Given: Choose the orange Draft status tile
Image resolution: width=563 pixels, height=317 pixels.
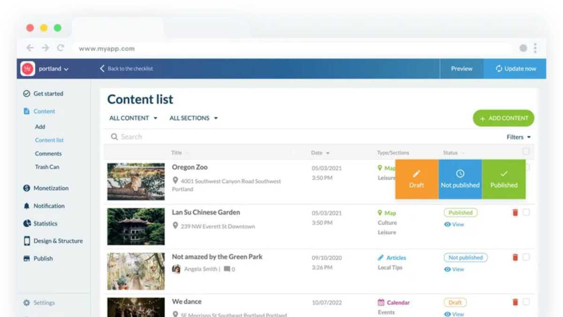Looking at the screenshot, I should 417,179.
